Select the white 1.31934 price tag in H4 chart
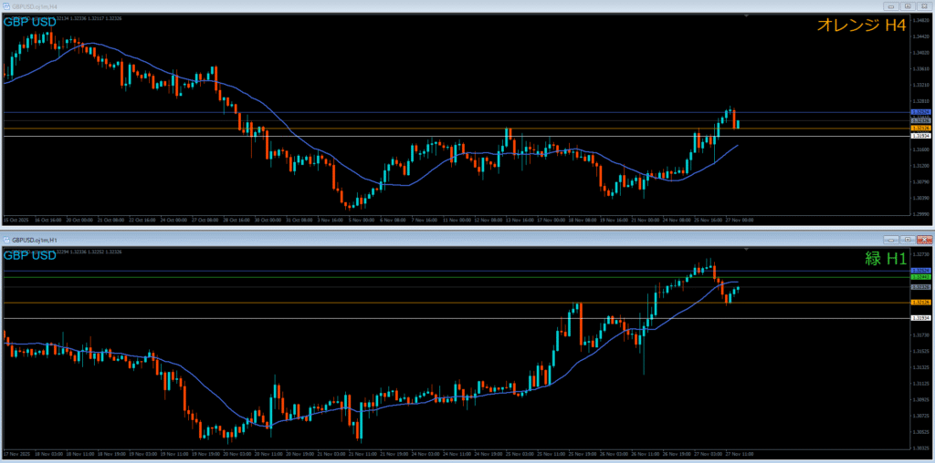This screenshot has width=935, height=463. (921, 136)
